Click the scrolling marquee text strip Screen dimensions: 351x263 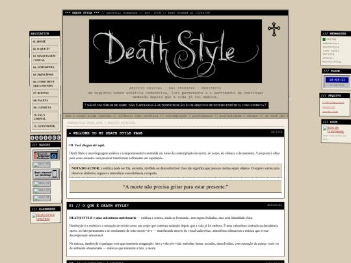175,116
